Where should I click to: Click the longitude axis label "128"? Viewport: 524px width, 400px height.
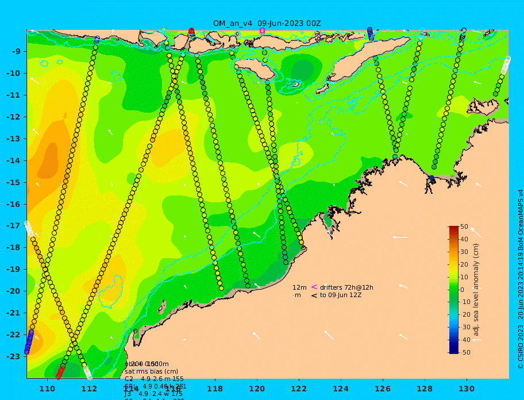(x=425, y=389)
